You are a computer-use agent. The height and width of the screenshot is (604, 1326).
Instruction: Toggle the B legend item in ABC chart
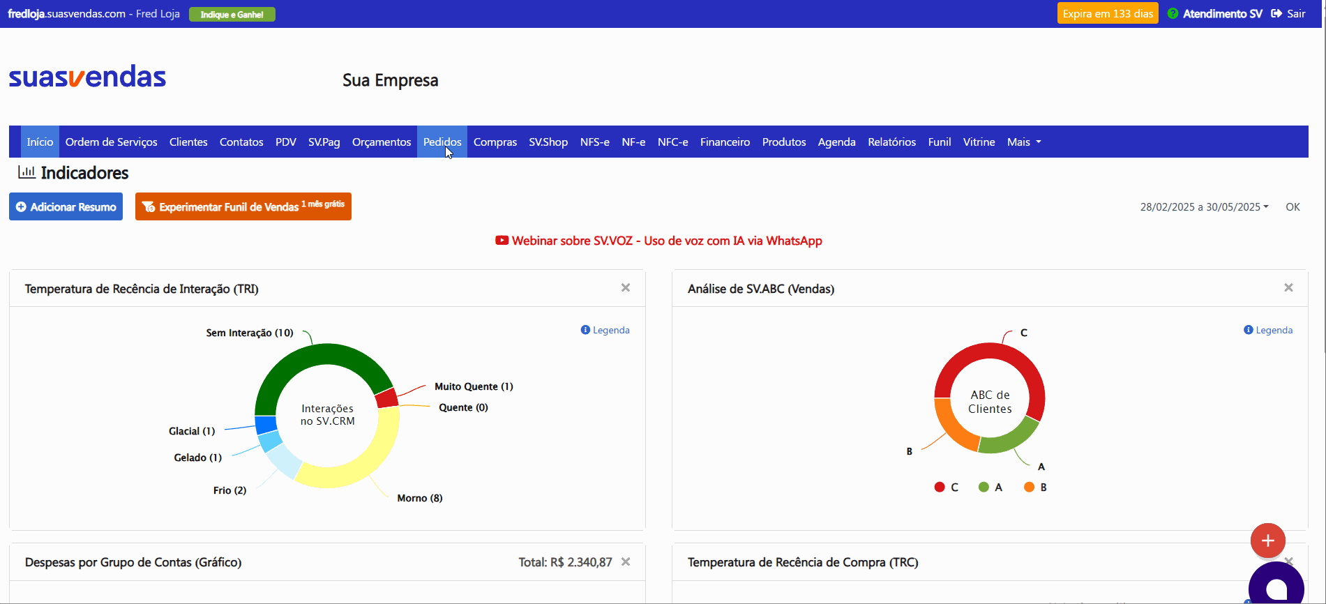[1035, 487]
